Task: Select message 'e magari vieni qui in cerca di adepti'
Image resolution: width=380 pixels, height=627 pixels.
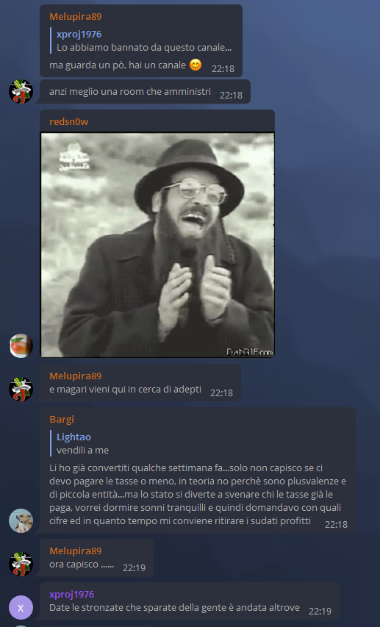Action: tap(125, 389)
